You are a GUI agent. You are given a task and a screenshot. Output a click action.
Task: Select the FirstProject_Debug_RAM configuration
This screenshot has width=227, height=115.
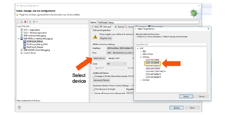pos(37,44)
